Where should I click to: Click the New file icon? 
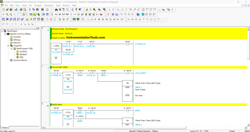tap(3, 10)
